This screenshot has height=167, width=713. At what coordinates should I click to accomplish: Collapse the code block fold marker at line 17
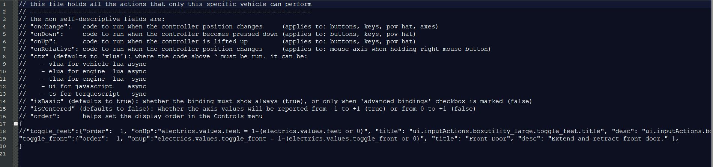point(16,124)
